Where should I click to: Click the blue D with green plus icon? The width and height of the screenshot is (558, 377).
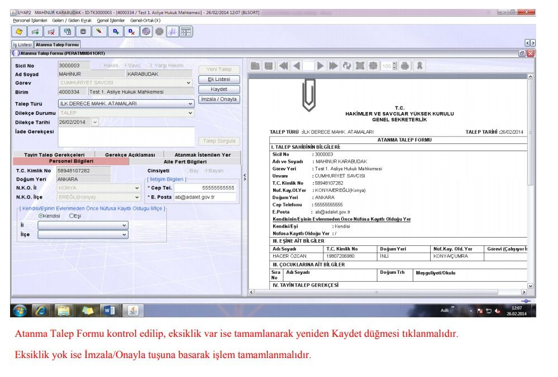tap(116, 32)
